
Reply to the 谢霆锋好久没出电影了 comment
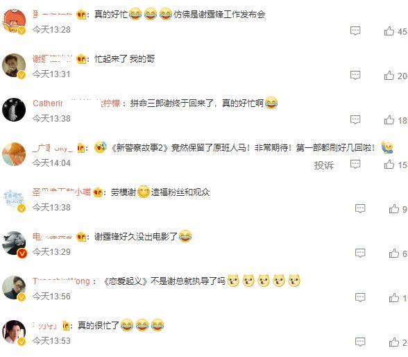click(360, 253)
